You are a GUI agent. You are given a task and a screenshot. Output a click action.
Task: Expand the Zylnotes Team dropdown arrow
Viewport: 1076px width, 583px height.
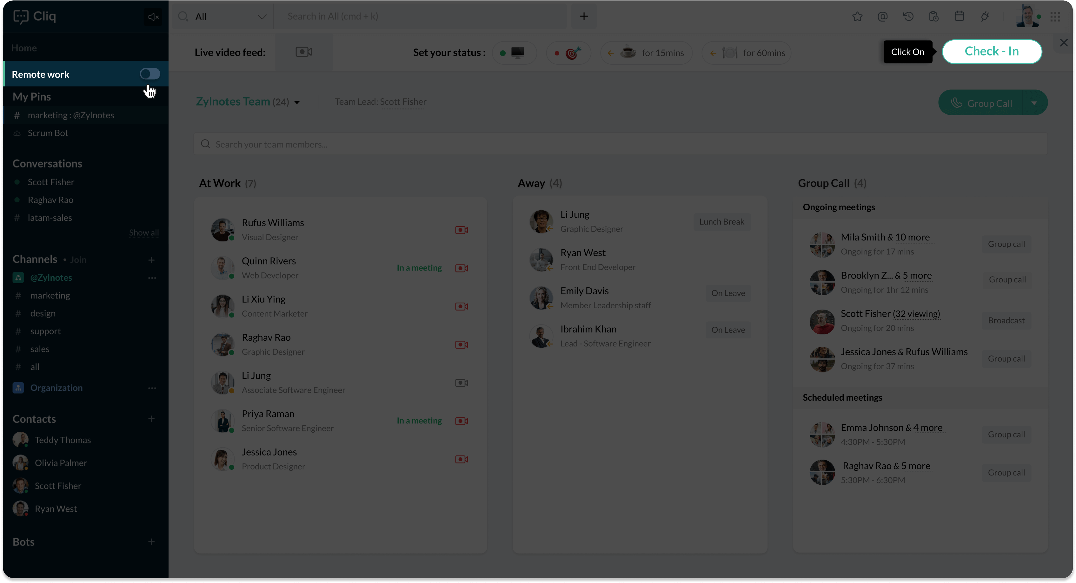tap(297, 102)
